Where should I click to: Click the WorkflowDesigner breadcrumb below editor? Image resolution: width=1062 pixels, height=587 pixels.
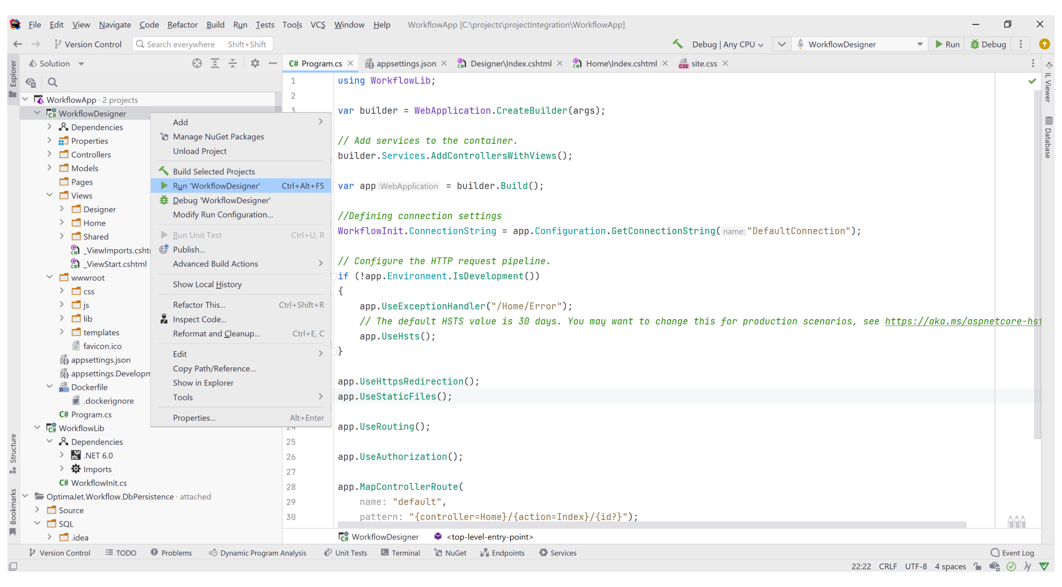pyautogui.click(x=379, y=537)
